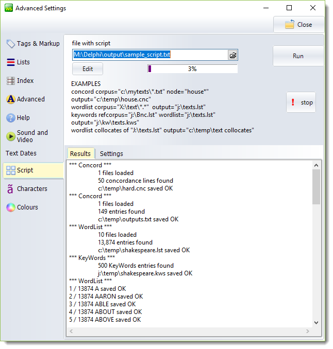The image size is (333, 349).
Task: Select 'j:\temp\shakespeare.kws saved OK' line
Action: [145, 273]
